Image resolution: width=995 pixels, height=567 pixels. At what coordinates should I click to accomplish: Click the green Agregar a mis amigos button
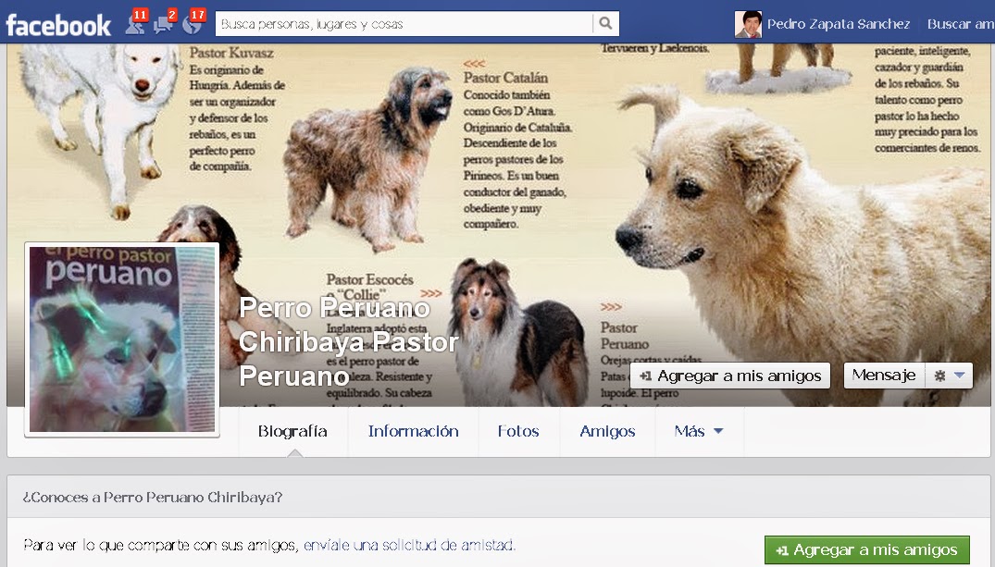[x=866, y=549]
